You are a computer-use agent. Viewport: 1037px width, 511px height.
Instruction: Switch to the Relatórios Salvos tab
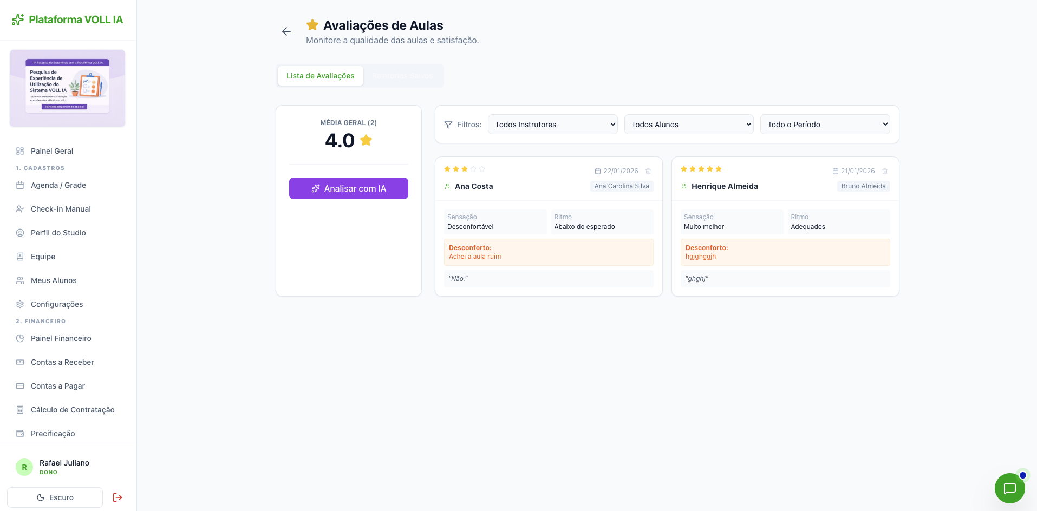[403, 76]
